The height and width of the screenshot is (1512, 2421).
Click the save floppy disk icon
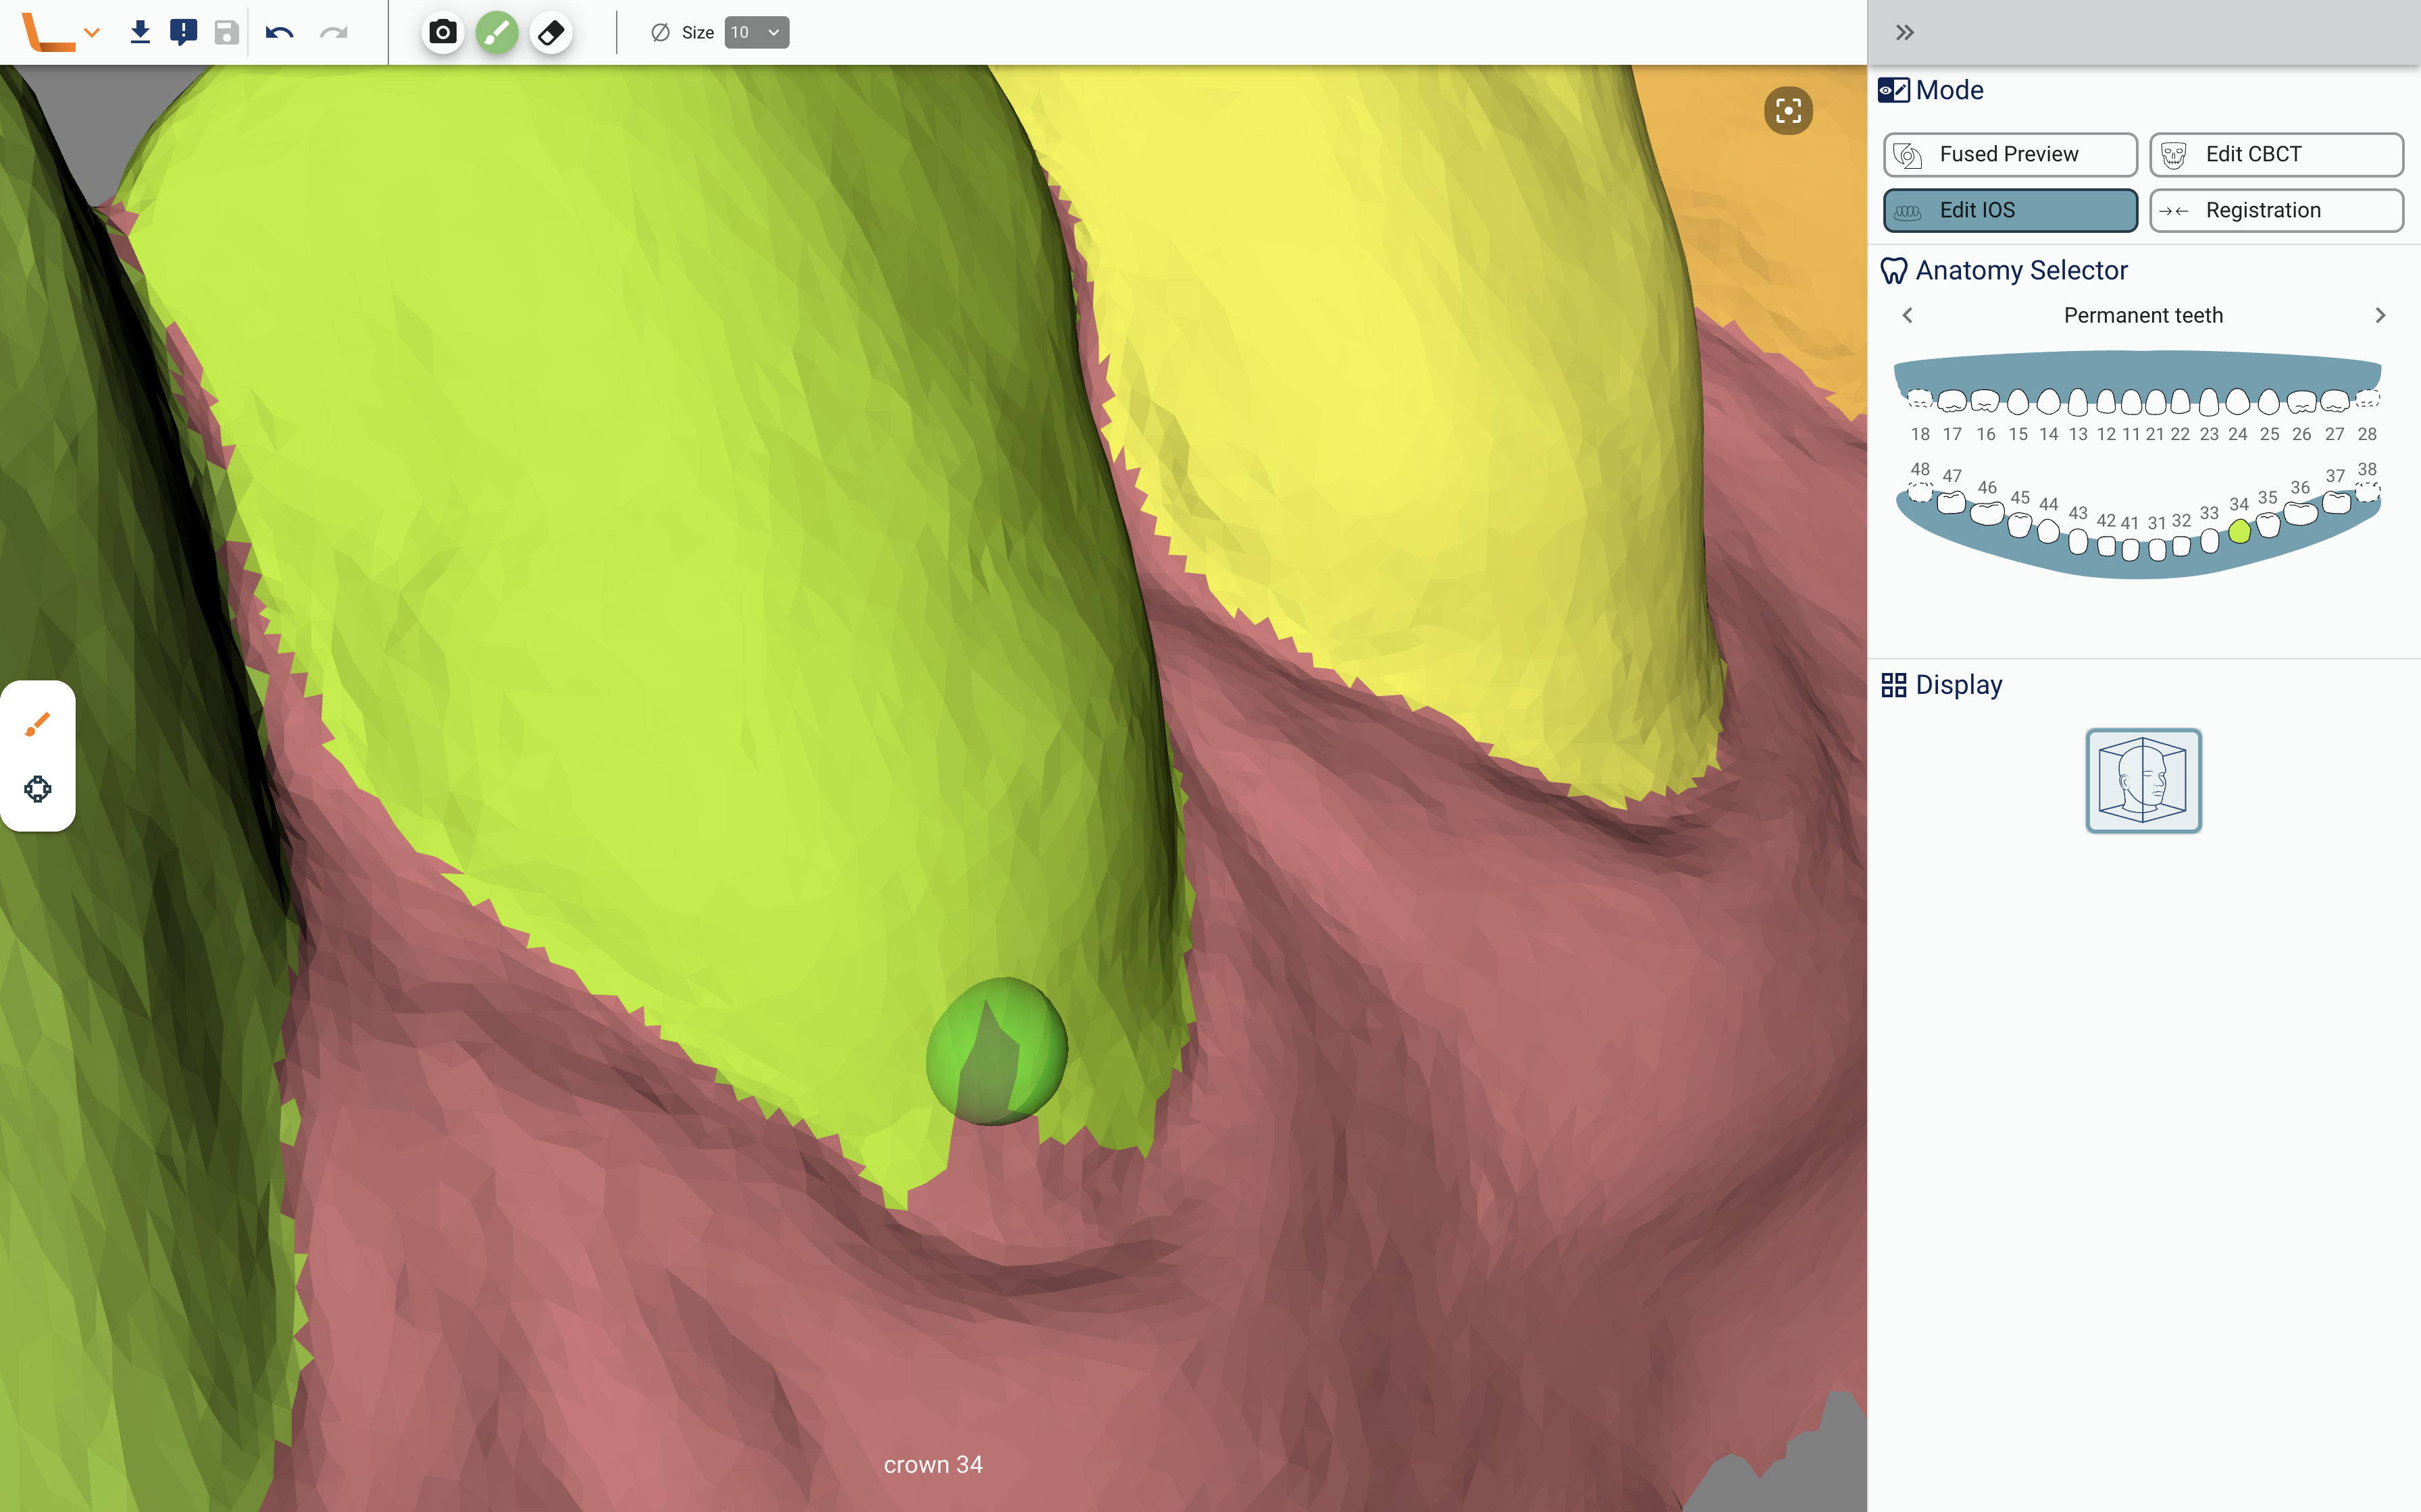(x=227, y=32)
